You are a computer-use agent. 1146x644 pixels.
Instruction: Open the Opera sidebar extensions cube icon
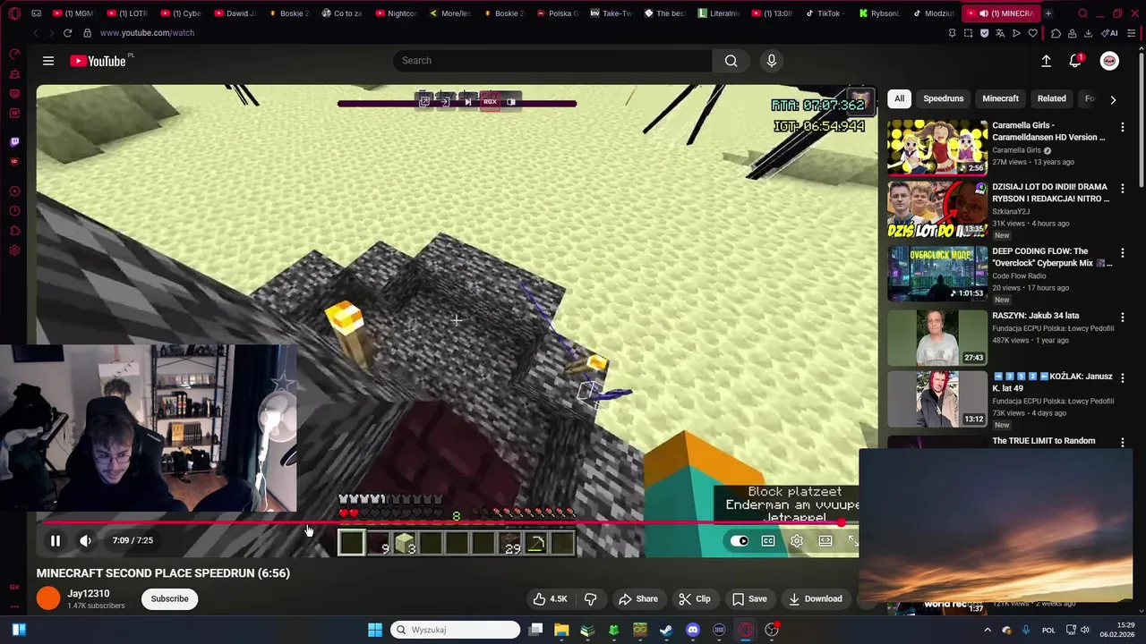pyautogui.click(x=14, y=231)
